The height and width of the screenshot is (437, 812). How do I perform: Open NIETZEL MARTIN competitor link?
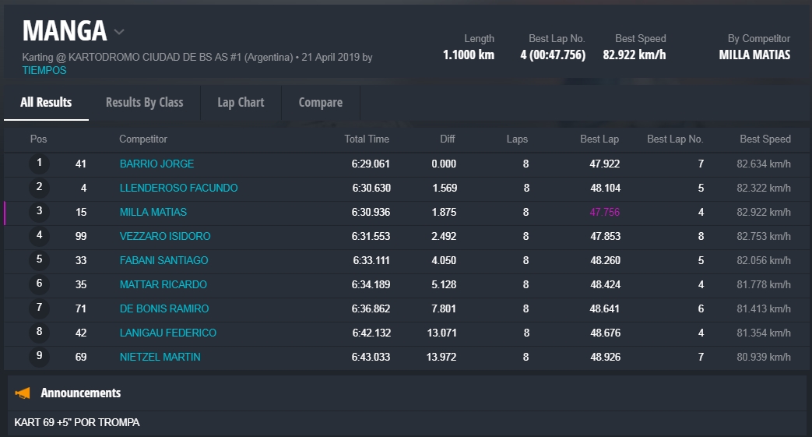click(x=160, y=357)
